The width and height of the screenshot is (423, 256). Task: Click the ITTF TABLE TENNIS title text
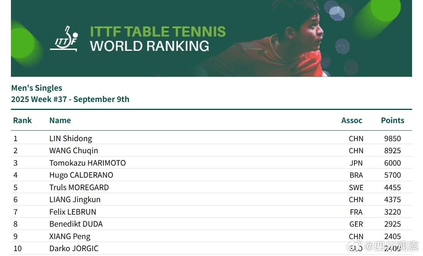pos(158,32)
